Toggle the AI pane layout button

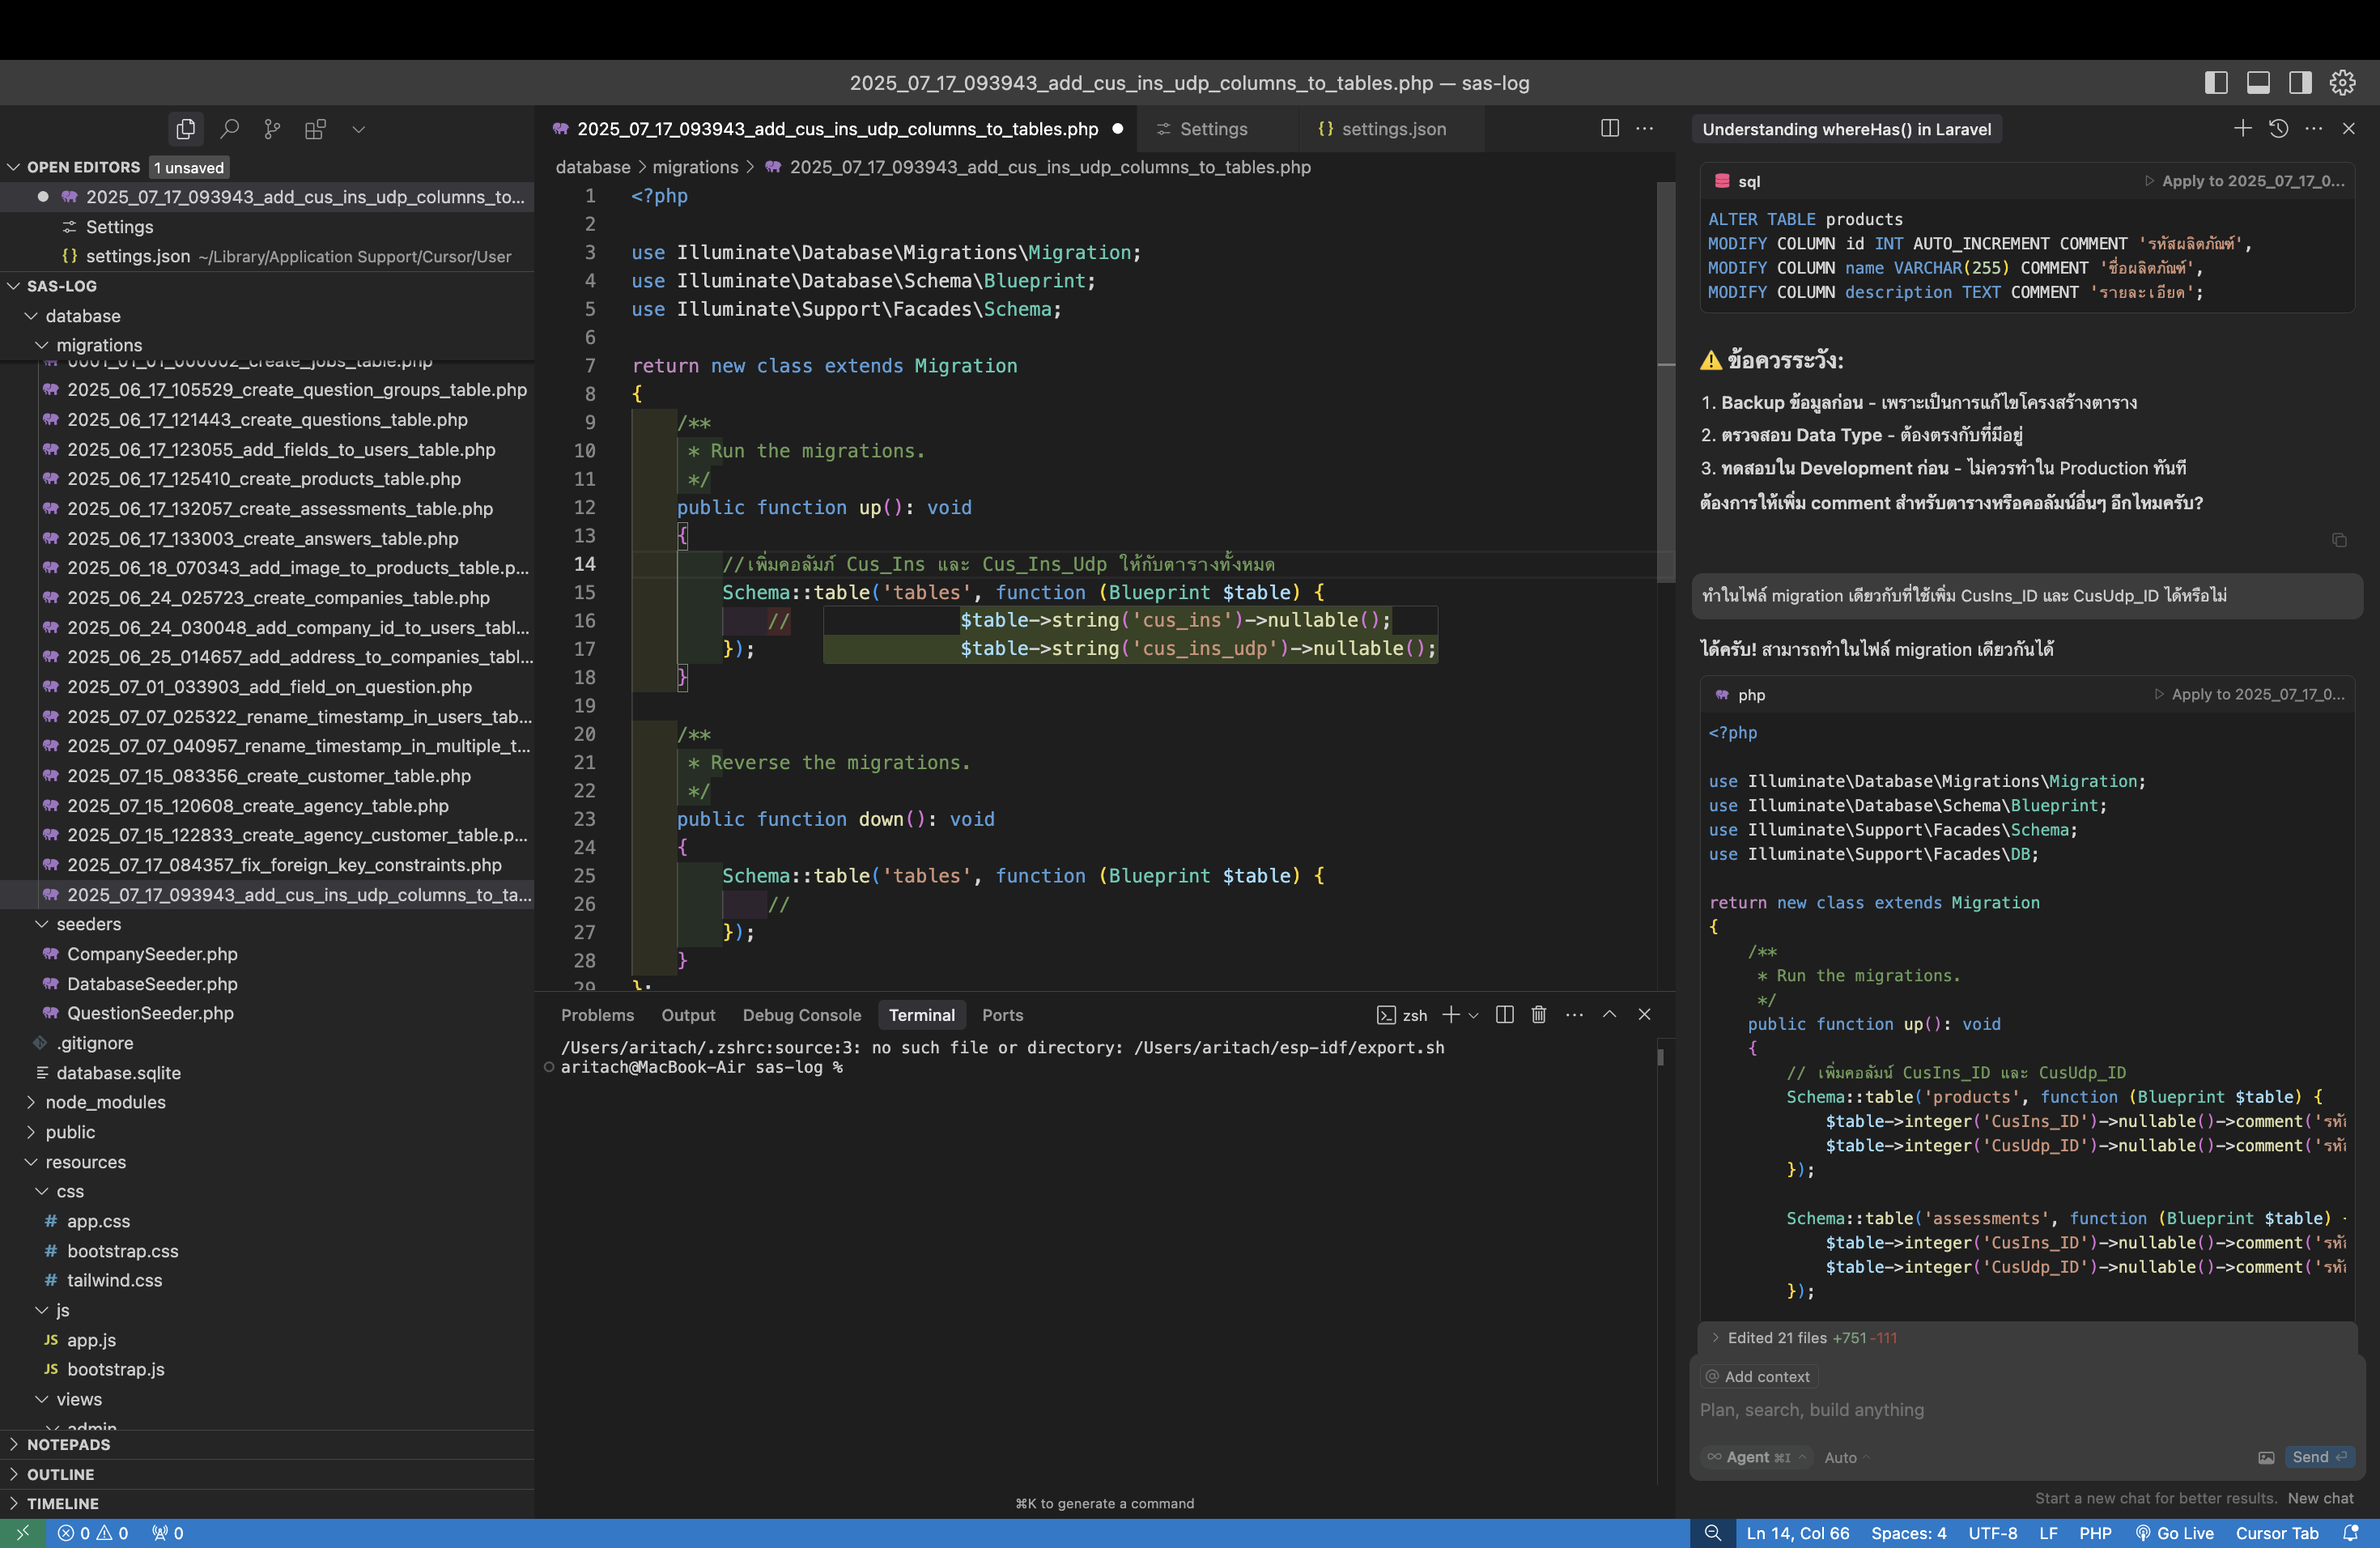[x=2299, y=83]
